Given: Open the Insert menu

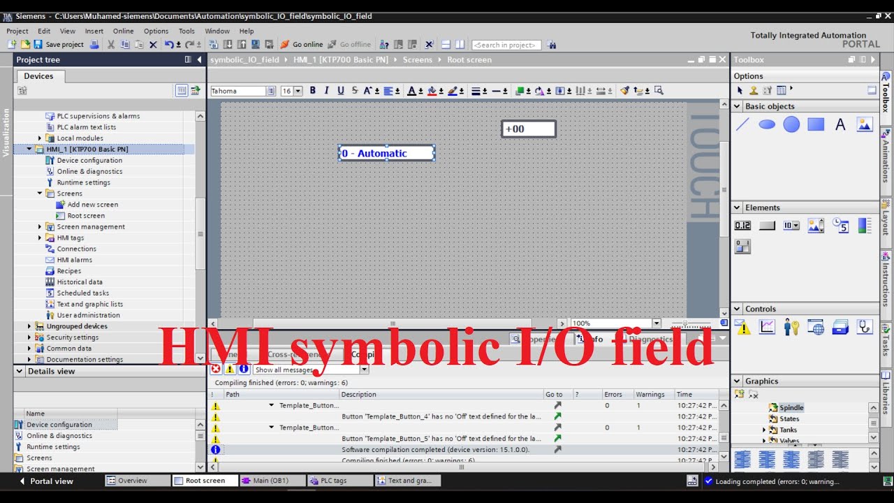Looking at the screenshot, I should 94,31.
